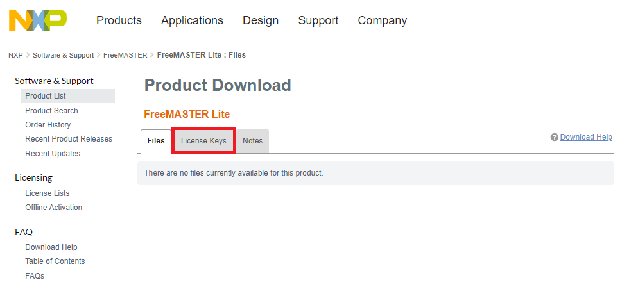622x287 pixels.
Task: Click the FreeMASTER breadcrumb link
Action: (125, 55)
